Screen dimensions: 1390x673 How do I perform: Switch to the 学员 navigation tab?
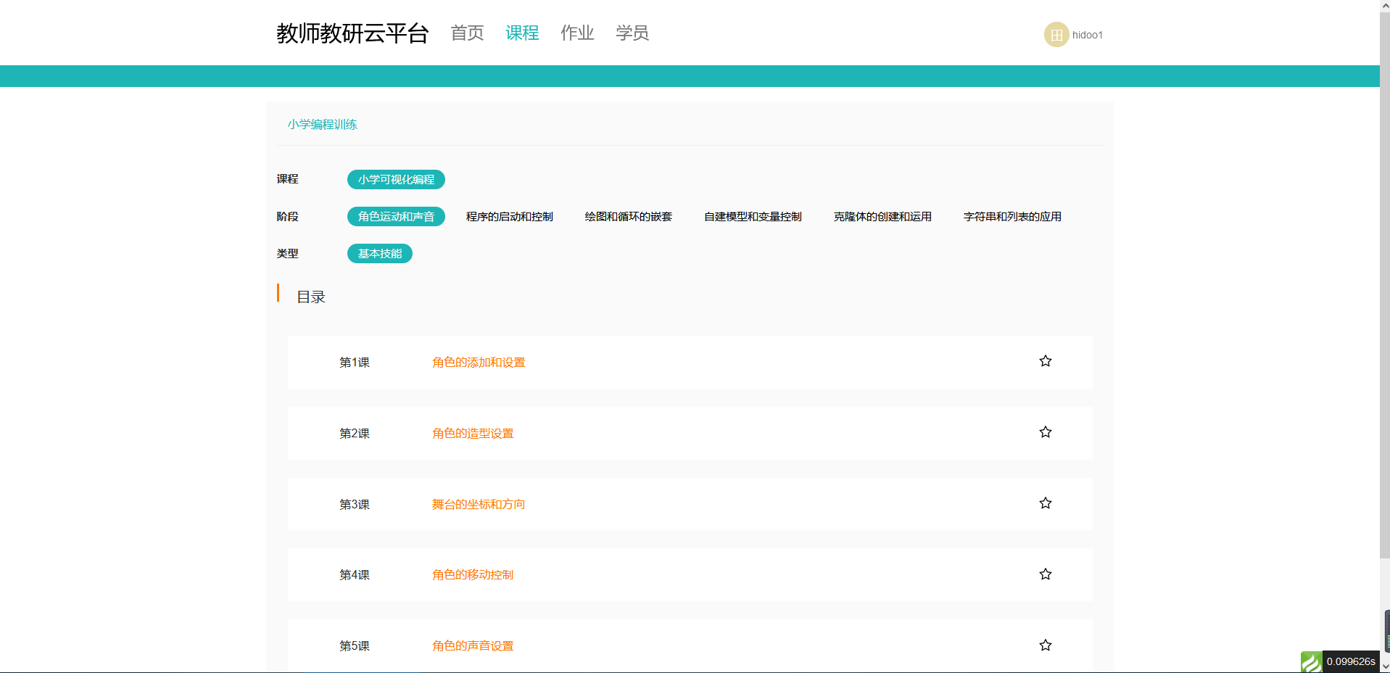[x=632, y=33]
